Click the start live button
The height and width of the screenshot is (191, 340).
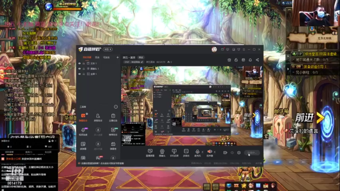click(252, 153)
